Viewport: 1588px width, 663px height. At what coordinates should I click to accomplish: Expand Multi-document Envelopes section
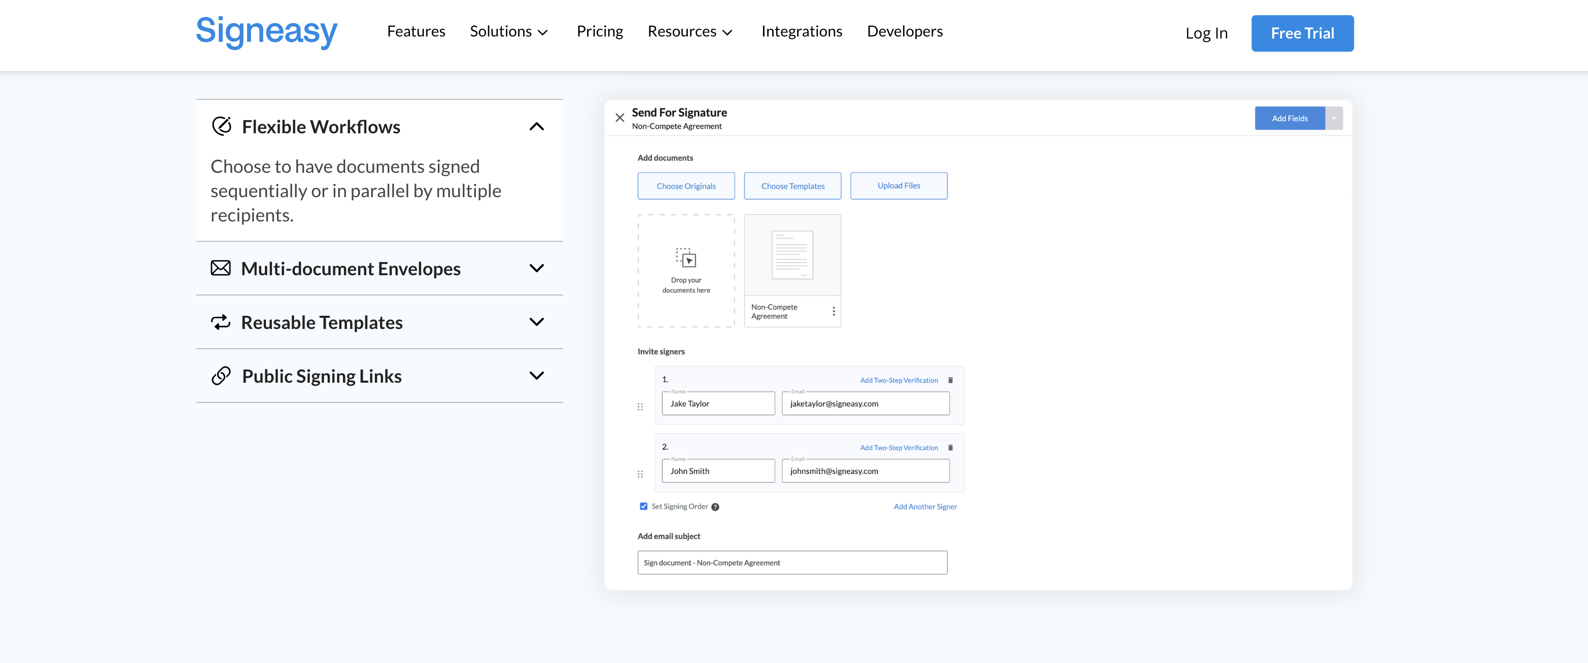[536, 269]
